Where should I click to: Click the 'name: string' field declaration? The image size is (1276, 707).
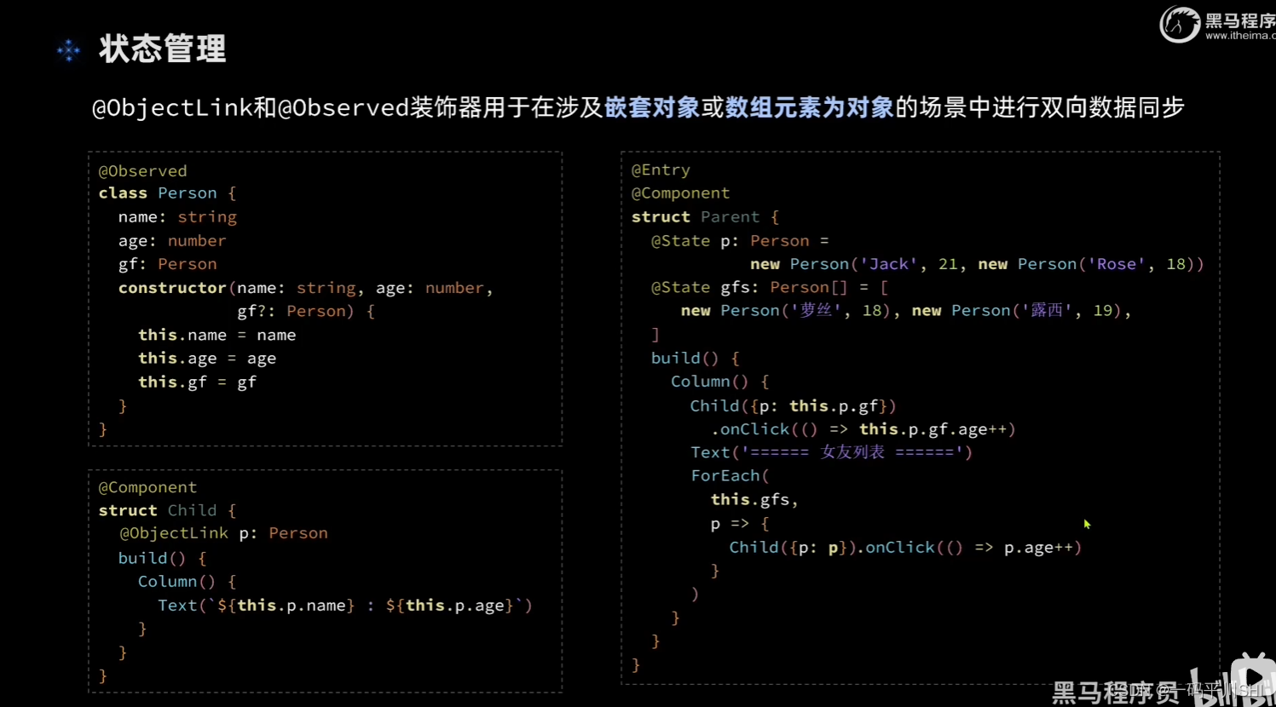tap(177, 217)
